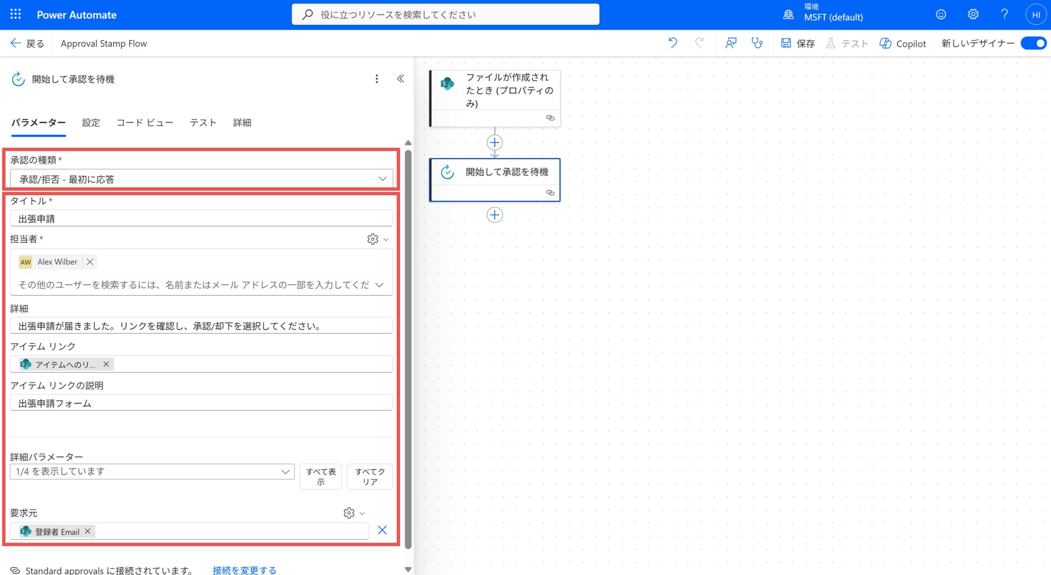Open the three-dot menu on 開始して承認を待機

(x=376, y=79)
